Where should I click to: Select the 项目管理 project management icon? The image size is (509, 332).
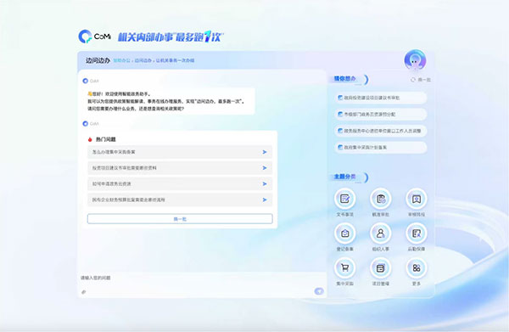click(x=381, y=268)
